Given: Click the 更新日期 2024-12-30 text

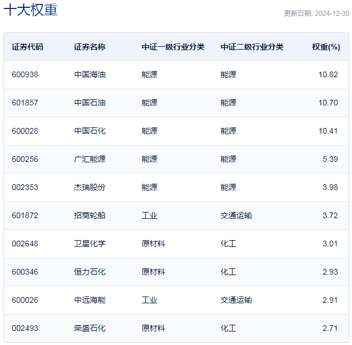Looking at the screenshot, I should [316, 14].
